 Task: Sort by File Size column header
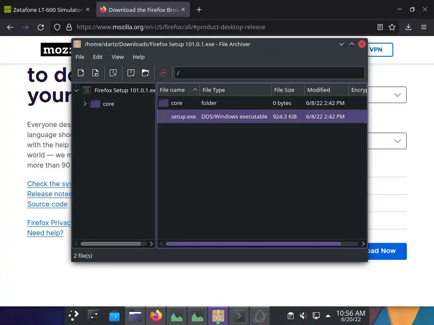click(288, 90)
